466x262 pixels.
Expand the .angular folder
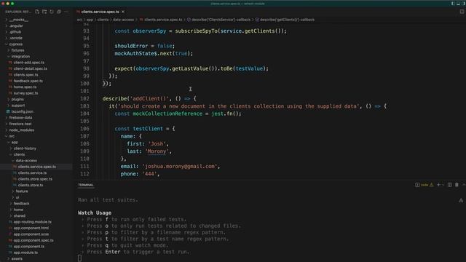point(16,26)
